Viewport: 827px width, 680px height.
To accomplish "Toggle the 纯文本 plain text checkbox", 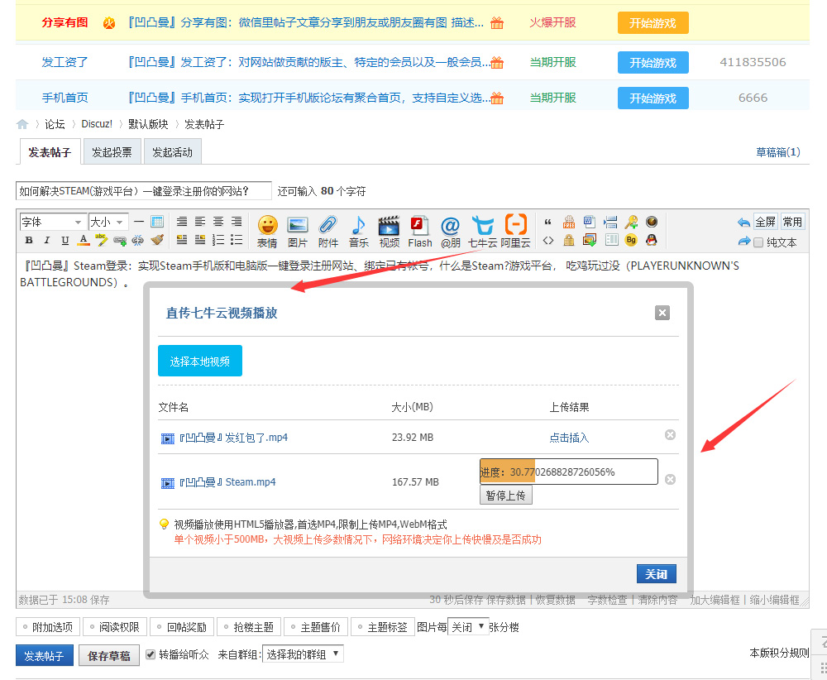I will point(758,242).
